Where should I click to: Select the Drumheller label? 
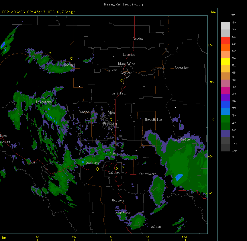(183, 139)
